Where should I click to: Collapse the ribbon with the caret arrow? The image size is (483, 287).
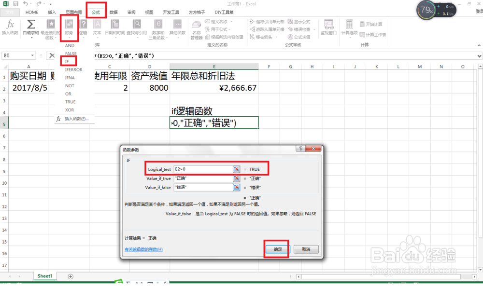click(x=479, y=45)
